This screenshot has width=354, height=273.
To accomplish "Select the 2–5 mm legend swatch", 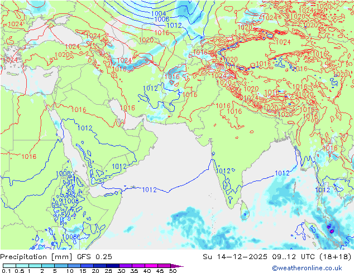I will [x=48, y=266].
